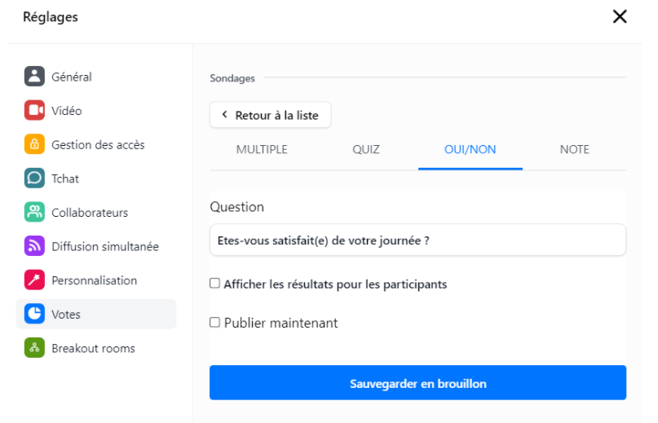Viewport: 658px width, 423px height.
Task: Click the red Vidéo camera icon
Action: coord(34,110)
